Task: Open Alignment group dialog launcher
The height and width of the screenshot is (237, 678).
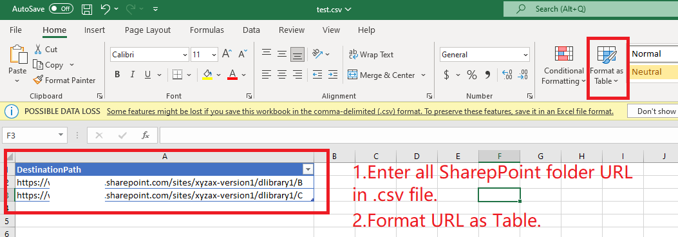Action: (x=429, y=96)
